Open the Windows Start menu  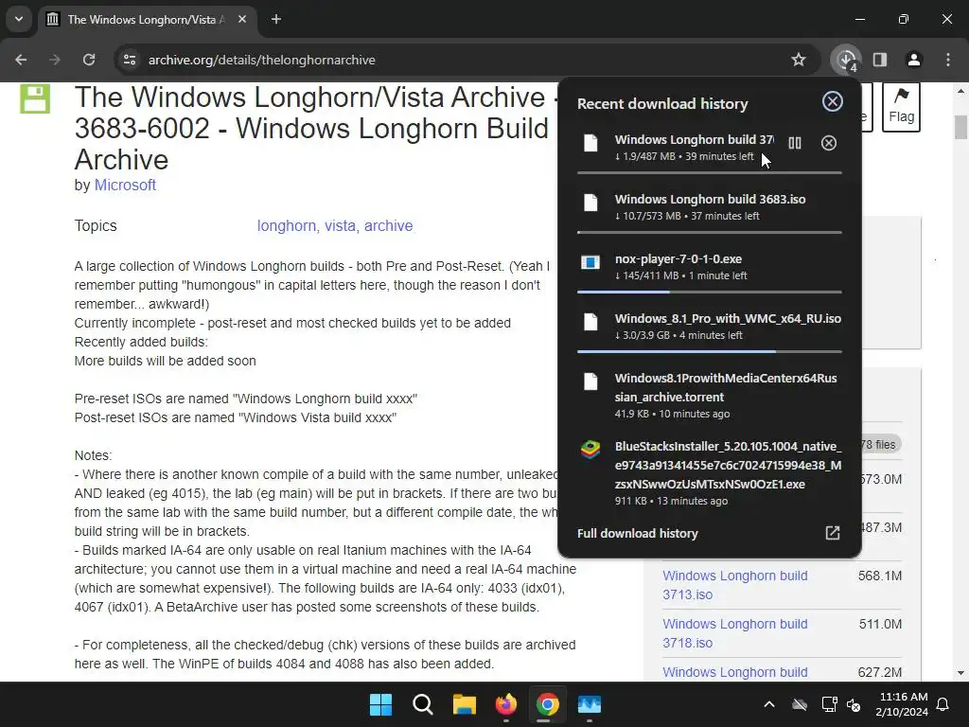[x=380, y=704]
